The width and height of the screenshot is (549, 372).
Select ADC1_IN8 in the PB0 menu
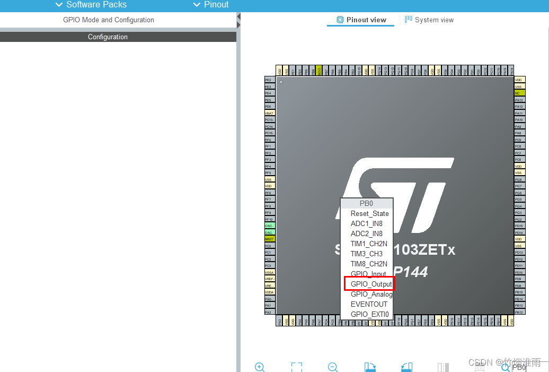pos(367,224)
